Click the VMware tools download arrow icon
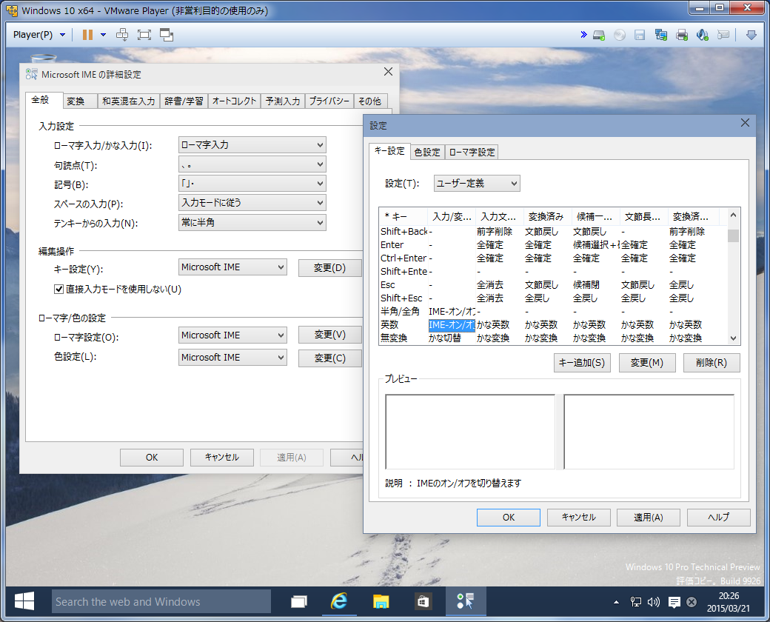Image resolution: width=770 pixels, height=622 pixels. (751, 35)
